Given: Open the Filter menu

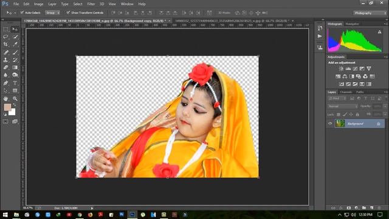Looking at the screenshot, I should click(91, 4).
